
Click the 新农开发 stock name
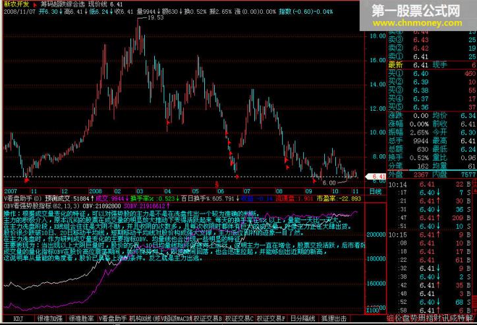[x=16, y=4]
